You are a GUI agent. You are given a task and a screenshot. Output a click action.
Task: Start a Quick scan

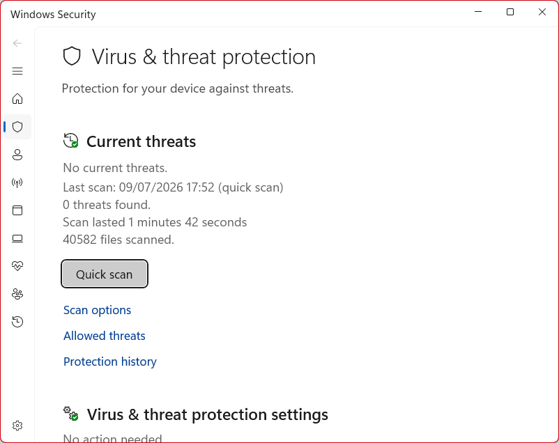[105, 274]
